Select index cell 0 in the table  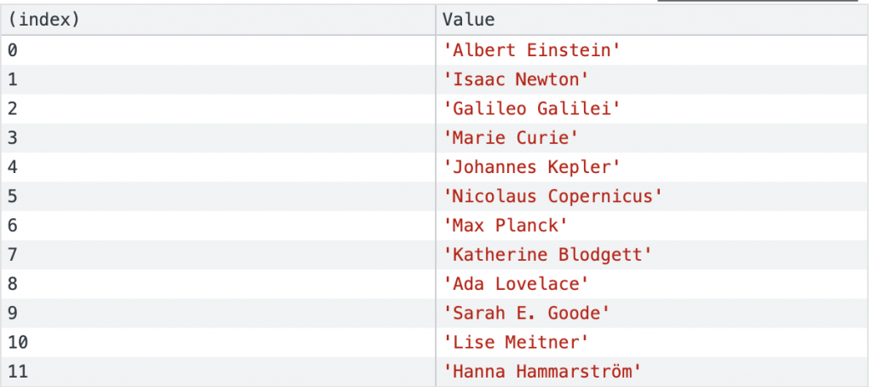coord(12,50)
